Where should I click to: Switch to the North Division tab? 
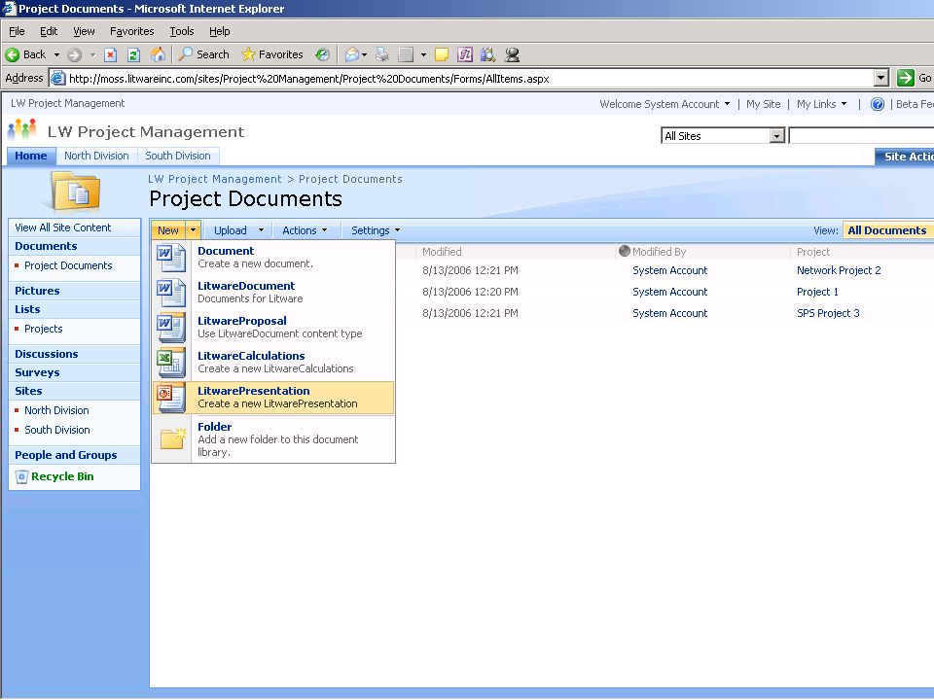coord(96,156)
